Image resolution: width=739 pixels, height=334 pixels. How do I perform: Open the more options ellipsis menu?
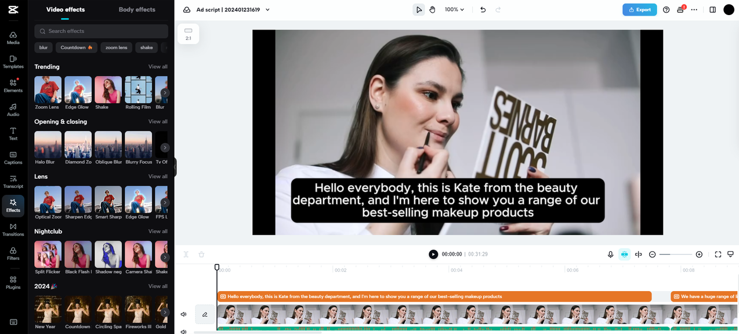pos(694,10)
